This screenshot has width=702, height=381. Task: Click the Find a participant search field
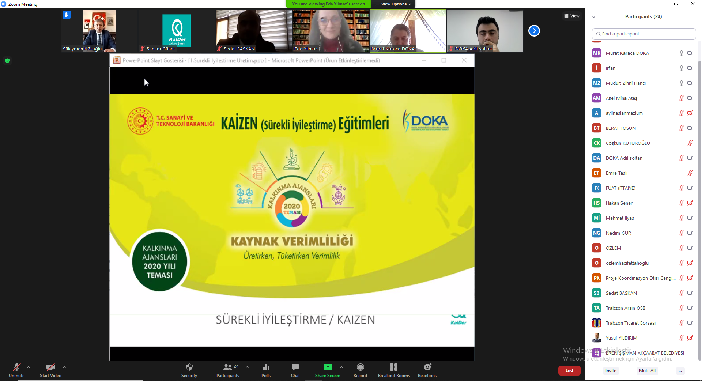pos(643,34)
